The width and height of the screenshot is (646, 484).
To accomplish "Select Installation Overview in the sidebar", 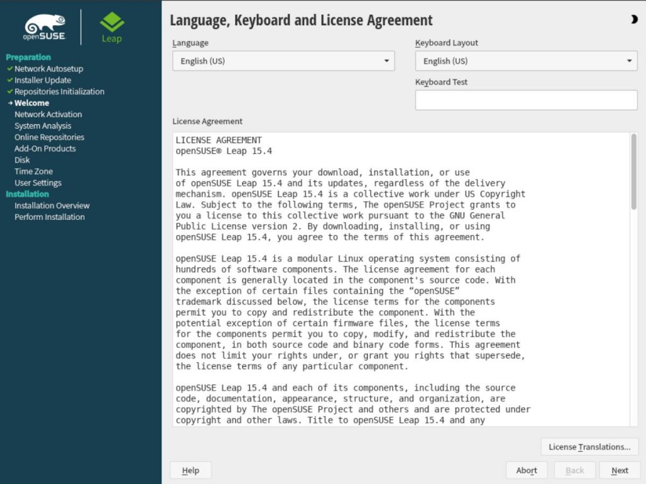I will 52,205.
